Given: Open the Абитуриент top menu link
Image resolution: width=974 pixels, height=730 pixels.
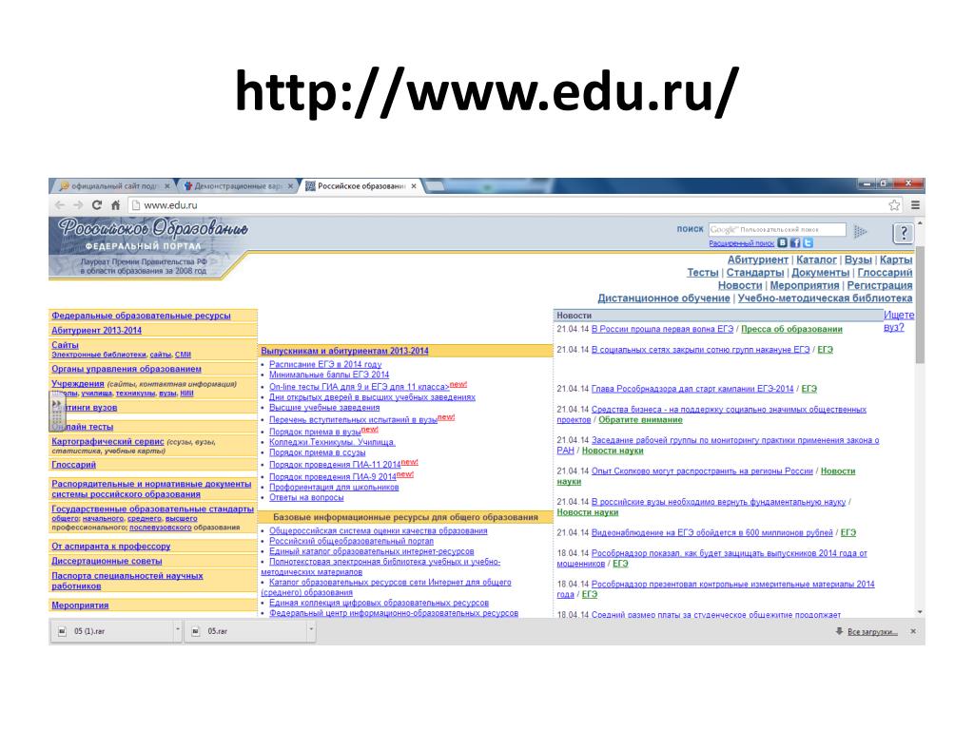Looking at the screenshot, I should (x=757, y=259).
